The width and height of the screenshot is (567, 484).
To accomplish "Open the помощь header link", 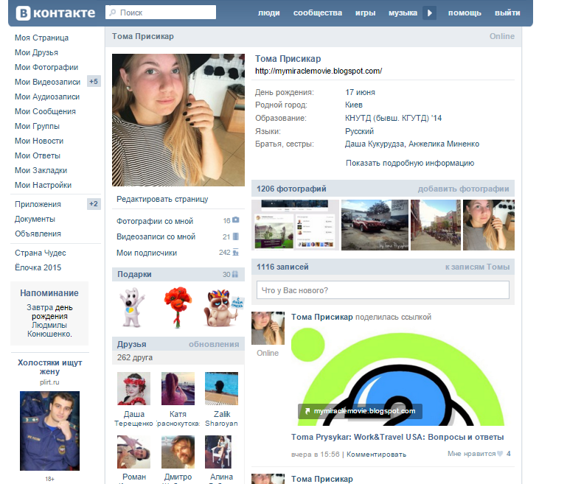I will point(465,13).
